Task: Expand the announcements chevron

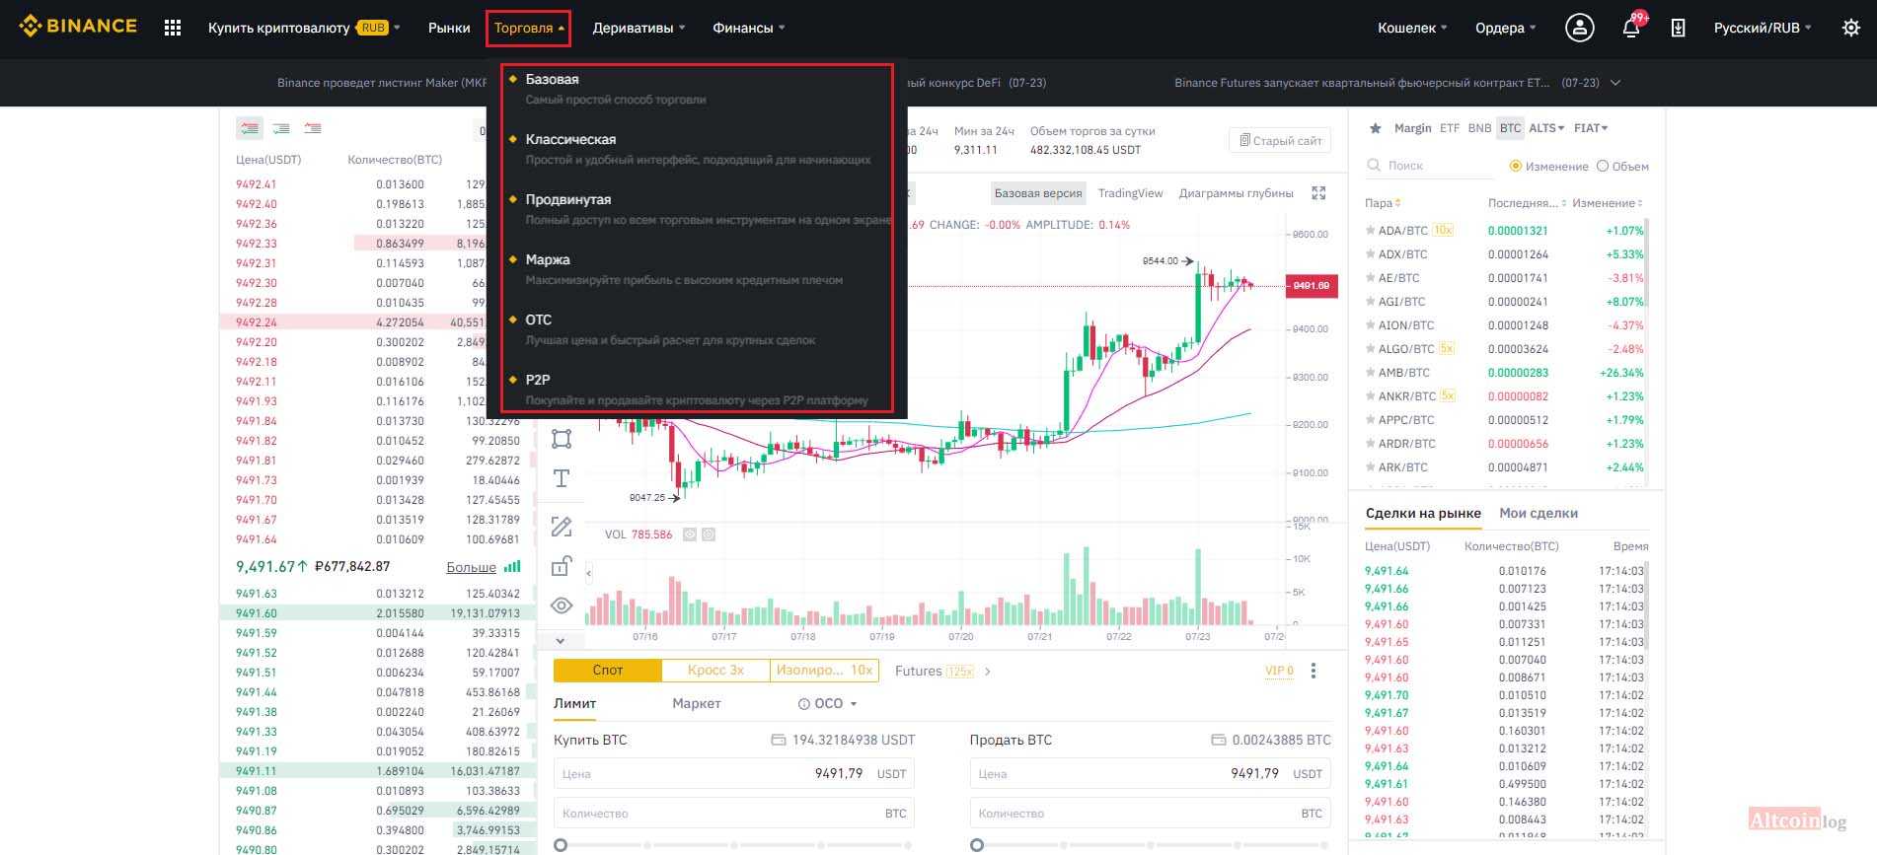Action: tap(1615, 83)
